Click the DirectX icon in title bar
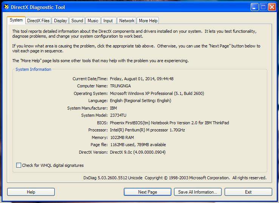The image size is (279, 203). pos(6,7)
